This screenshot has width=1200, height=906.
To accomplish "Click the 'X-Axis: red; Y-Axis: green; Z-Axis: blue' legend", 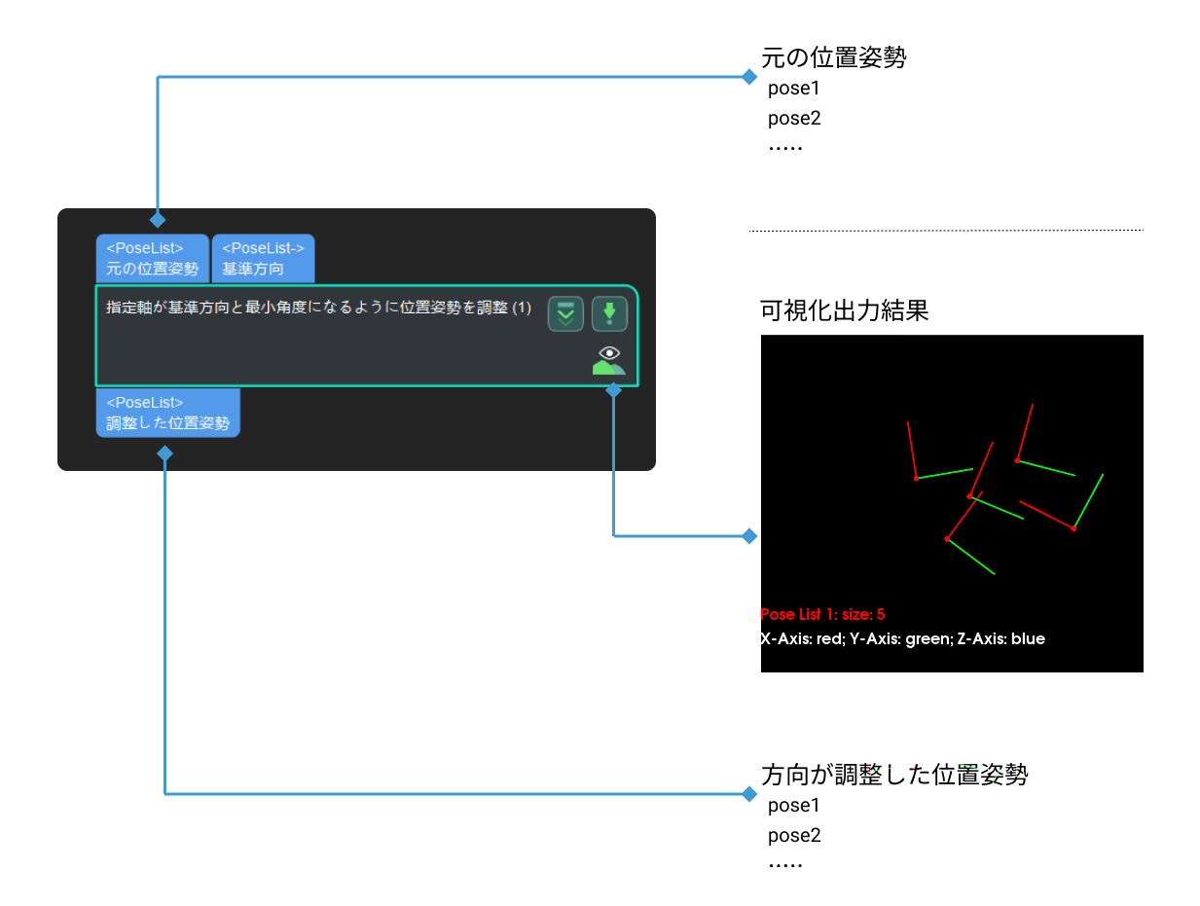I will [x=902, y=639].
